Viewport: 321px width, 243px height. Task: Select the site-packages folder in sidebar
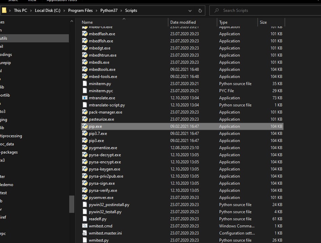point(9,152)
